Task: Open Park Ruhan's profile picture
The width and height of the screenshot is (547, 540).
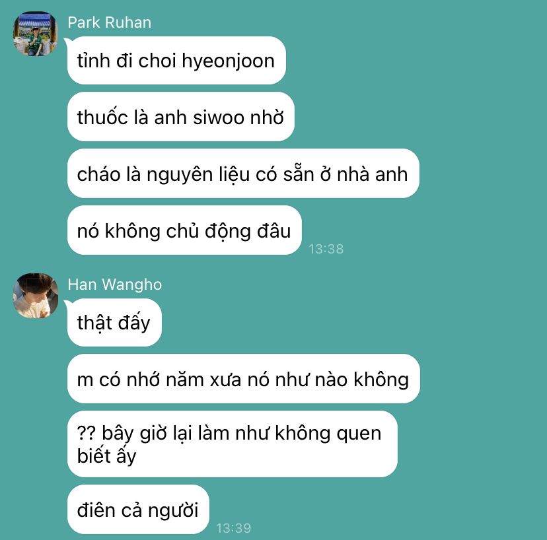Action: pos(36,34)
